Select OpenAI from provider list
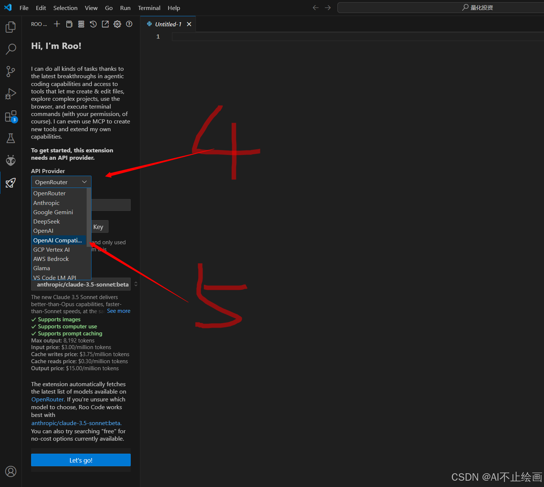The image size is (544, 487). [59, 231]
